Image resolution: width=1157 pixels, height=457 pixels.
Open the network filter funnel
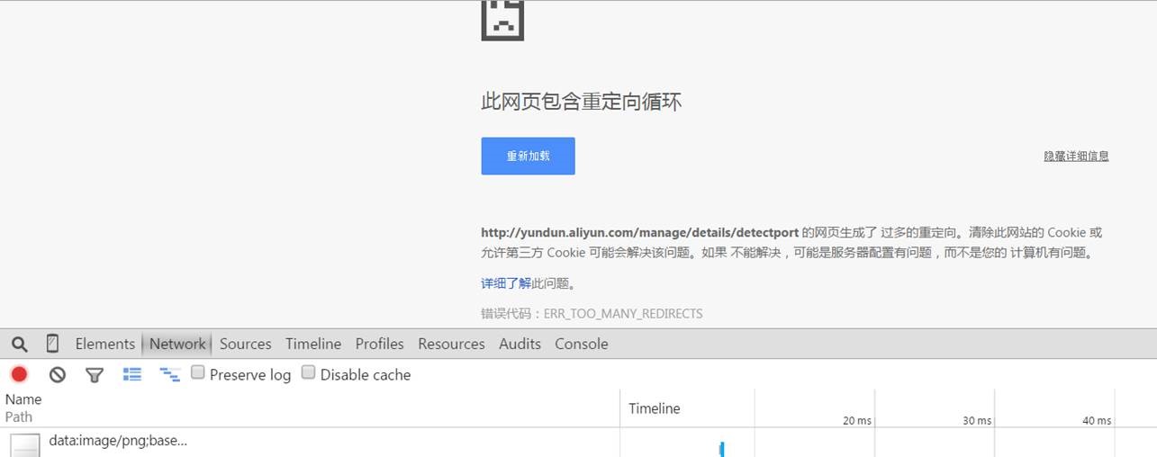tap(95, 375)
